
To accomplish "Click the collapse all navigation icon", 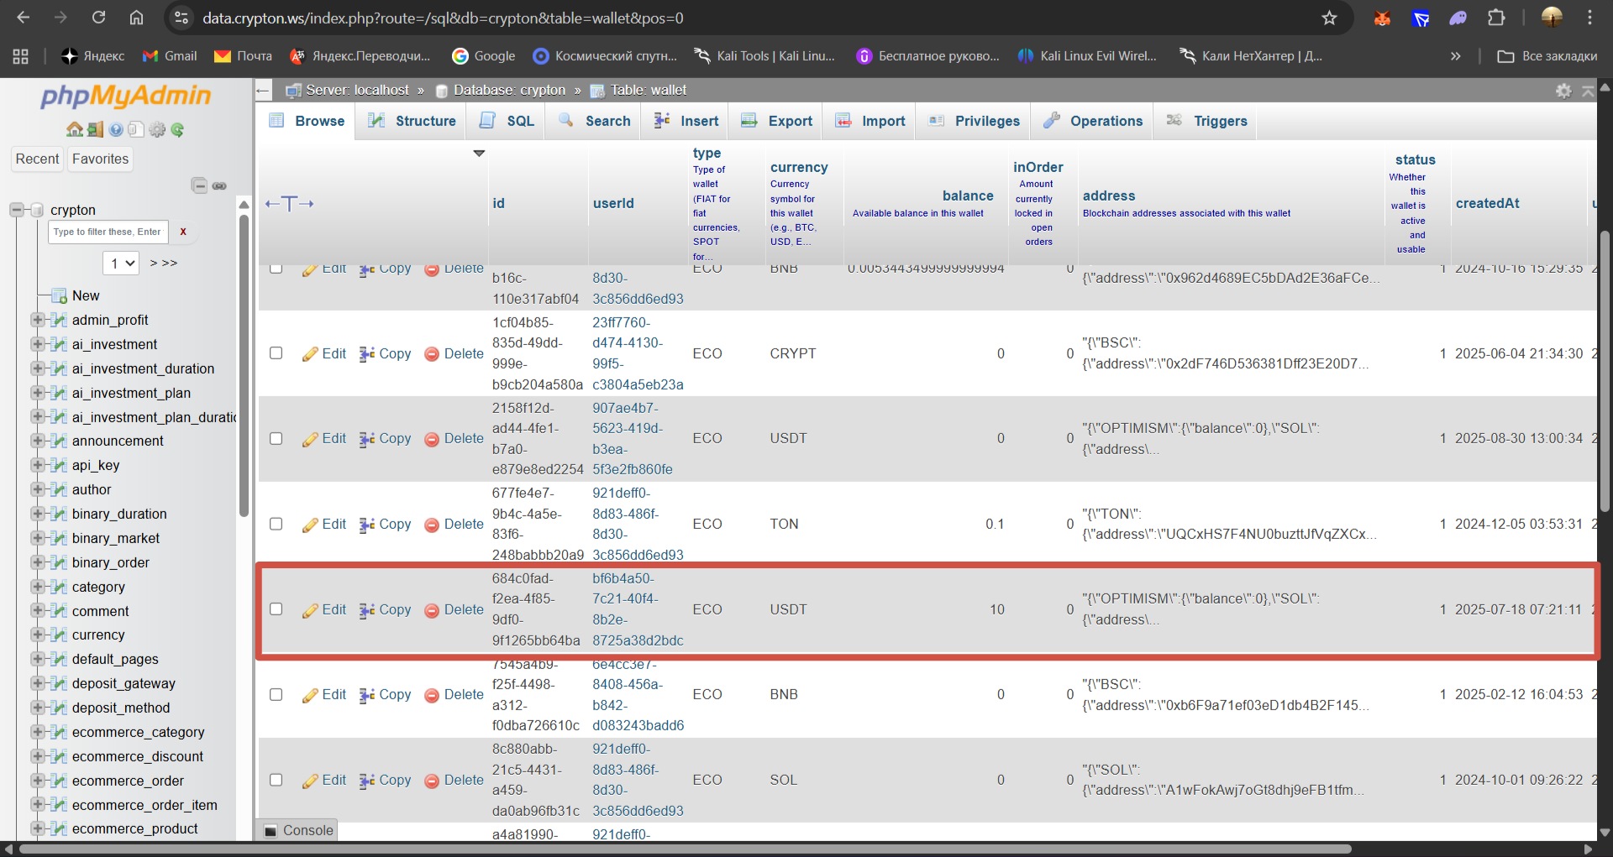I will coord(199,186).
